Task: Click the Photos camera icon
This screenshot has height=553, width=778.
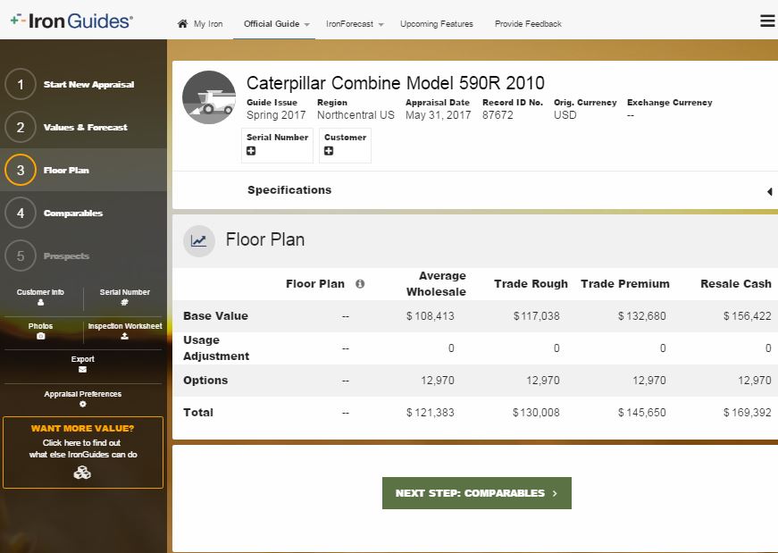Action: 41,336
